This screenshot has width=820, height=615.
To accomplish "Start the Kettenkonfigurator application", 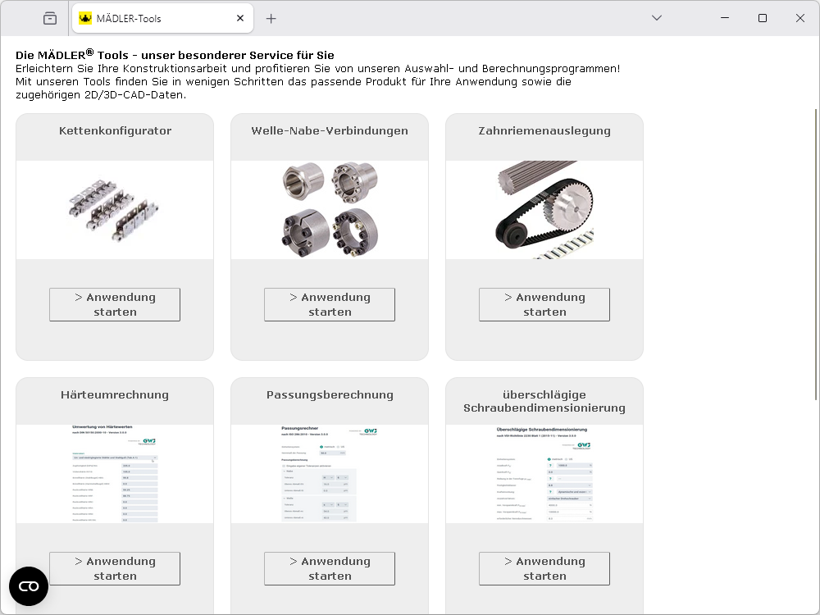I will coord(115,304).
